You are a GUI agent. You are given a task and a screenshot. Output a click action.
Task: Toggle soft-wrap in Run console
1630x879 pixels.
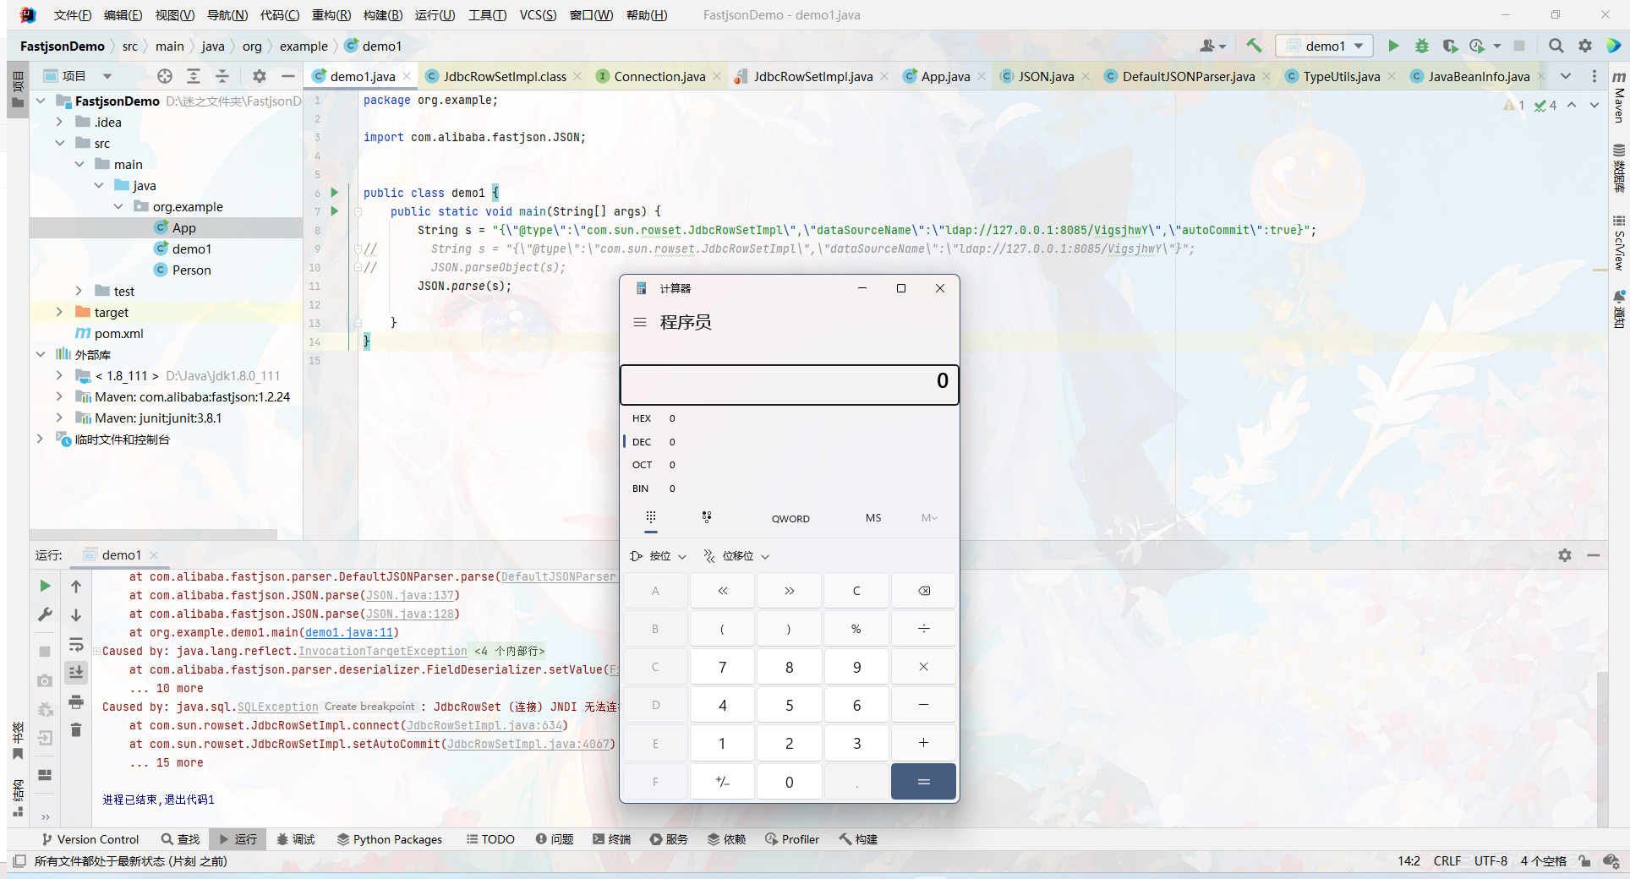tap(76, 644)
